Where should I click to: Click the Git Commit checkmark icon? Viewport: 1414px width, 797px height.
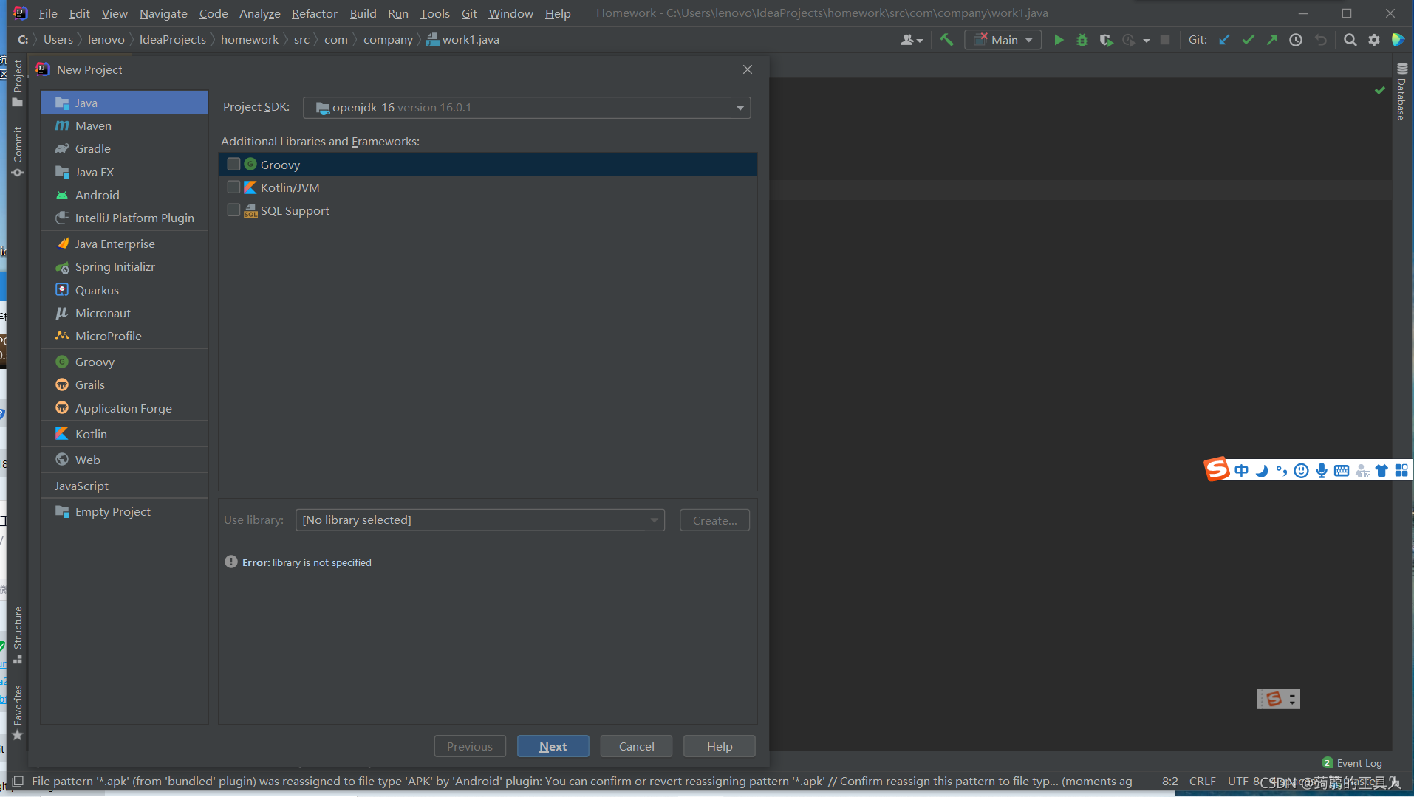(x=1248, y=40)
